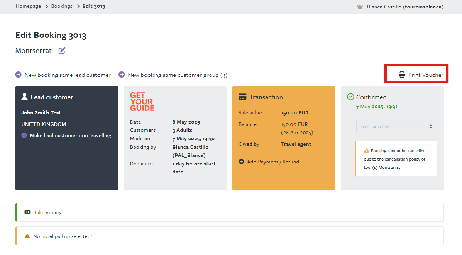Click the user name Blanca Castillo (tourcmsblanca)

405,7
